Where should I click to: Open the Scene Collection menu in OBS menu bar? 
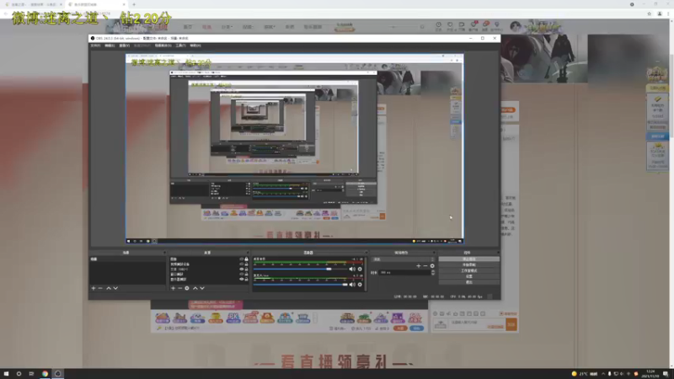163,45
